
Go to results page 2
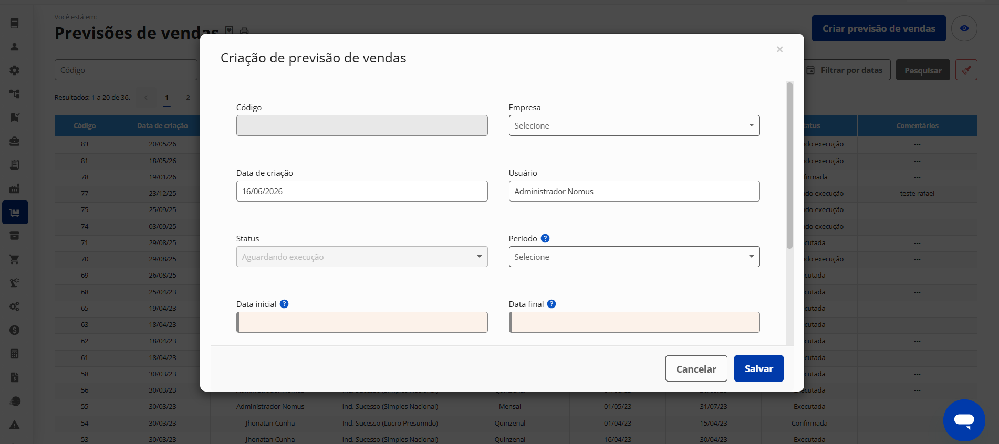[188, 98]
